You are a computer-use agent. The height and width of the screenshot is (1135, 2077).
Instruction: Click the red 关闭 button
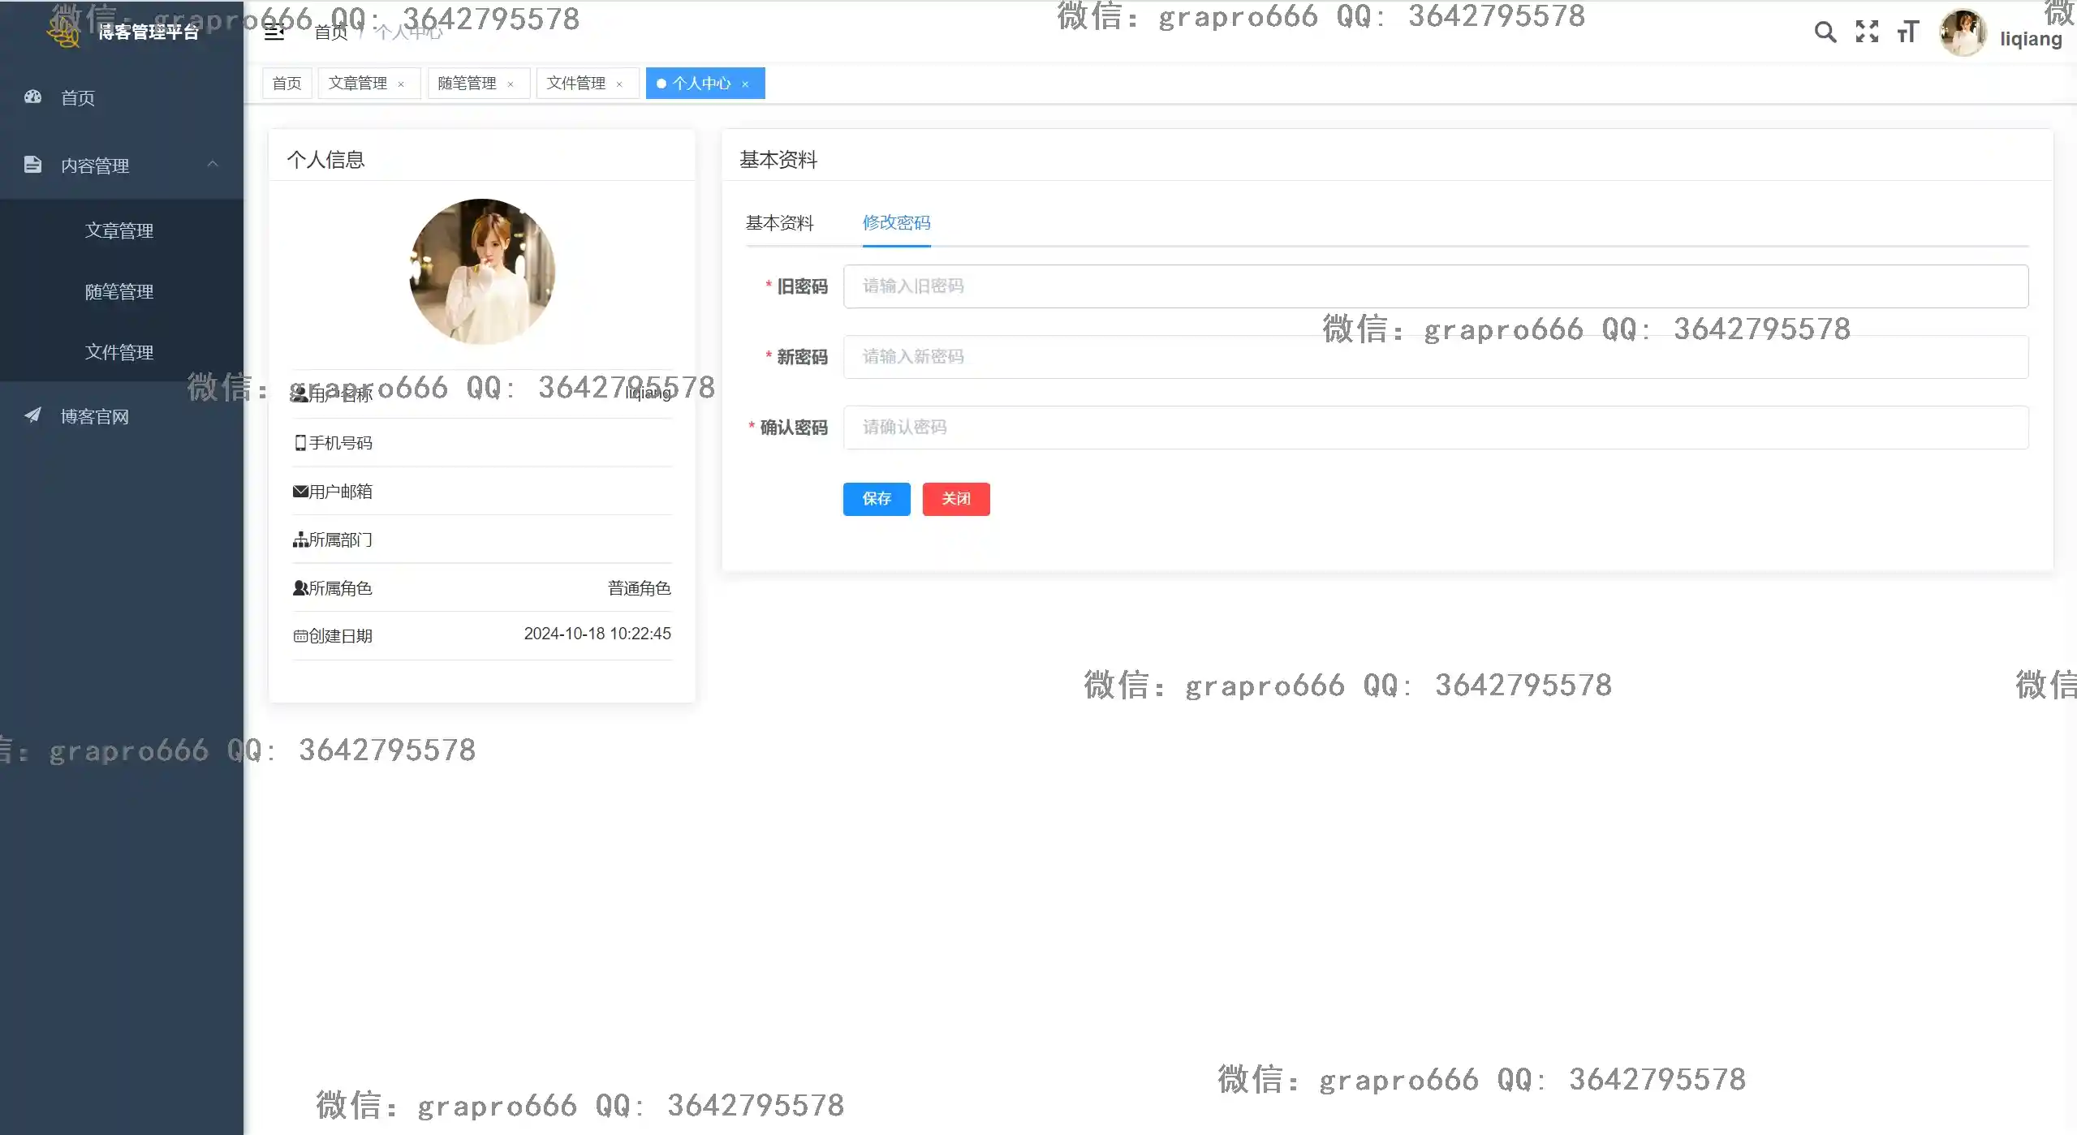tap(955, 499)
